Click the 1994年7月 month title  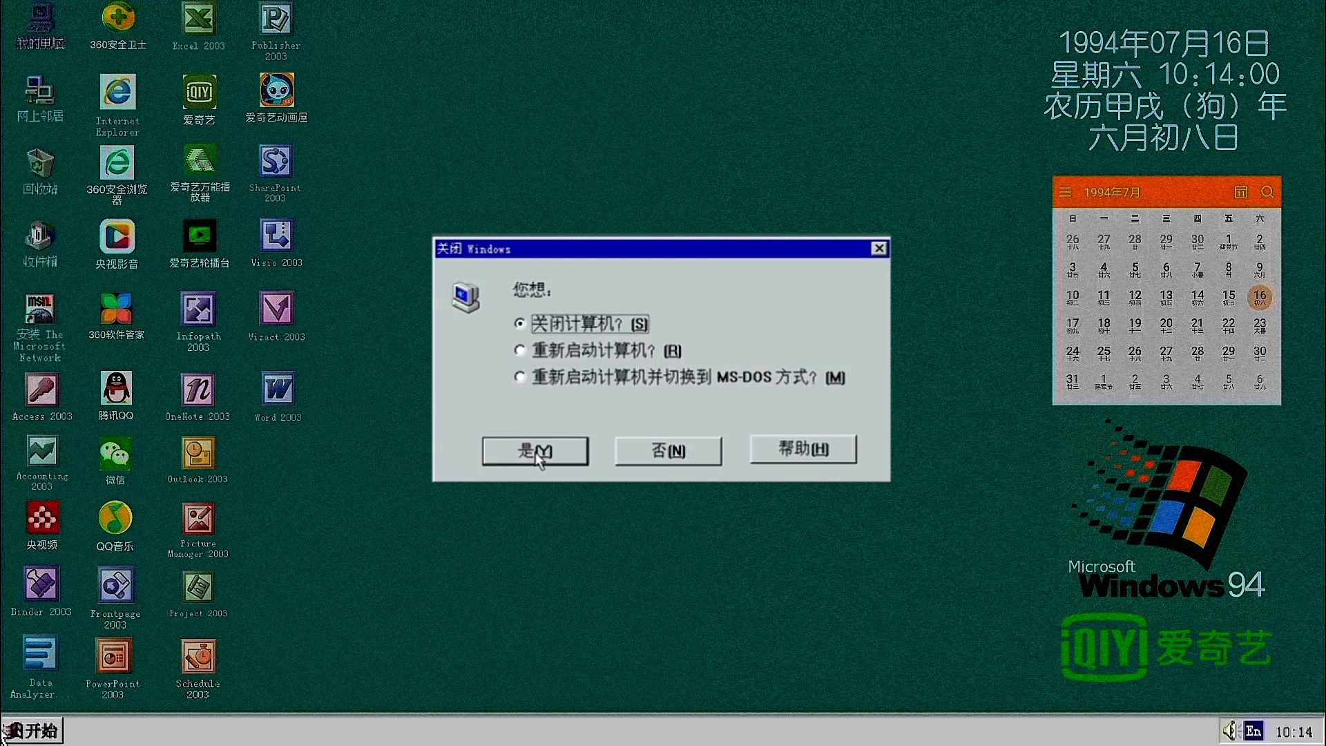click(x=1112, y=192)
